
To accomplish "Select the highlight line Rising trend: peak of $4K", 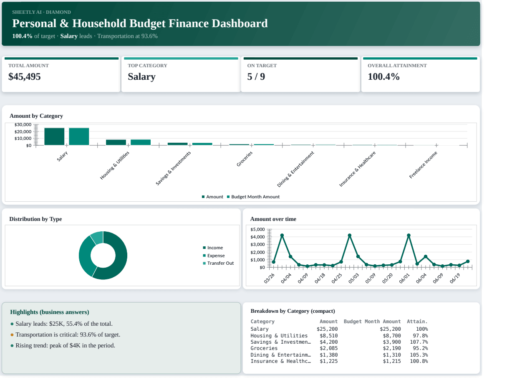I will [65, 345].
